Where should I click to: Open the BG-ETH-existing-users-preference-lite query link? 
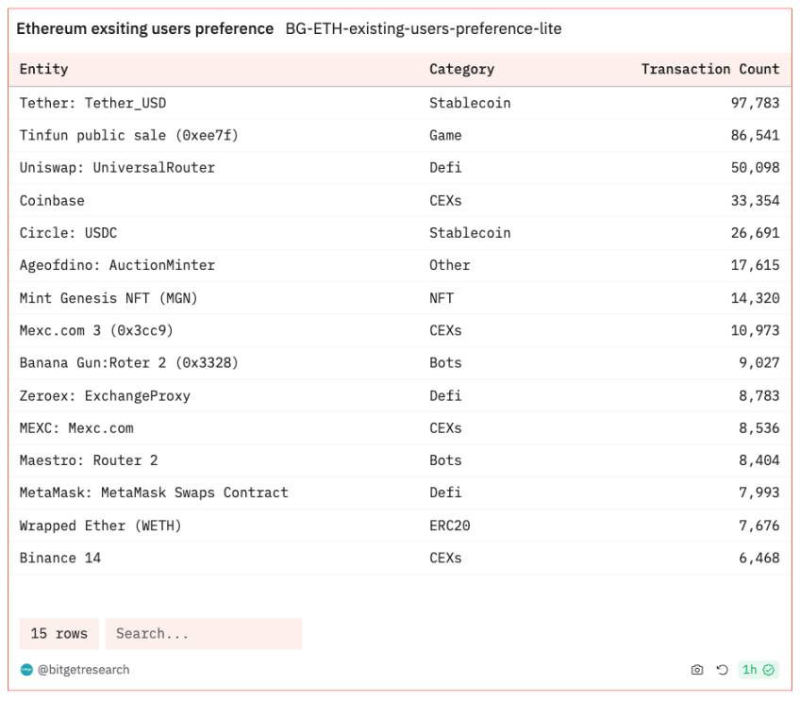pyautogui.click(x=423, y=29)
